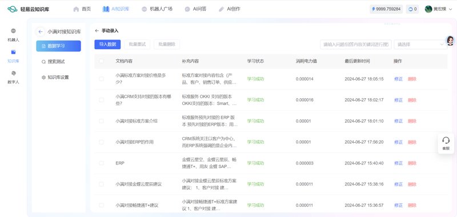Check the 小满标准方案对接价格是多少 row
This screenshot has height=217, width=457.
pos(101,79)
